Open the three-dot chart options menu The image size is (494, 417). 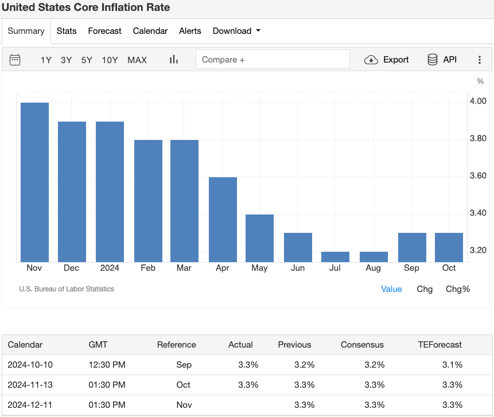point(479,59)
